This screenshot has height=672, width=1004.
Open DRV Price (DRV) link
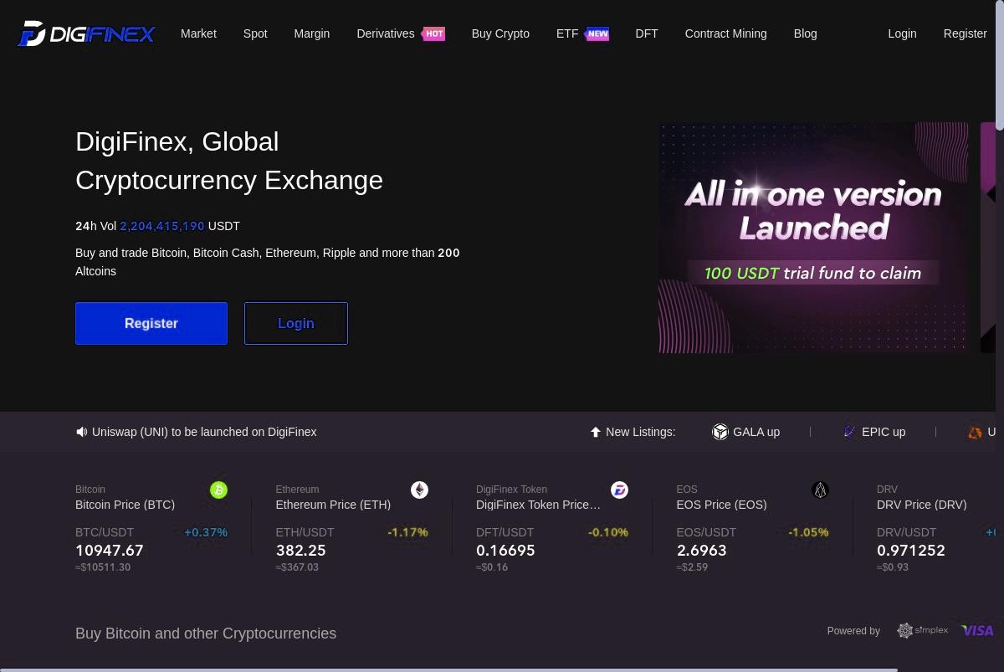pyautogui.click(x=921, y=505)
